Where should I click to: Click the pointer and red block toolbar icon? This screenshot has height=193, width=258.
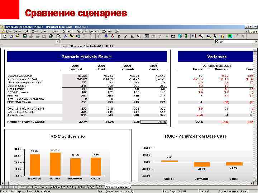click(194, 36)
